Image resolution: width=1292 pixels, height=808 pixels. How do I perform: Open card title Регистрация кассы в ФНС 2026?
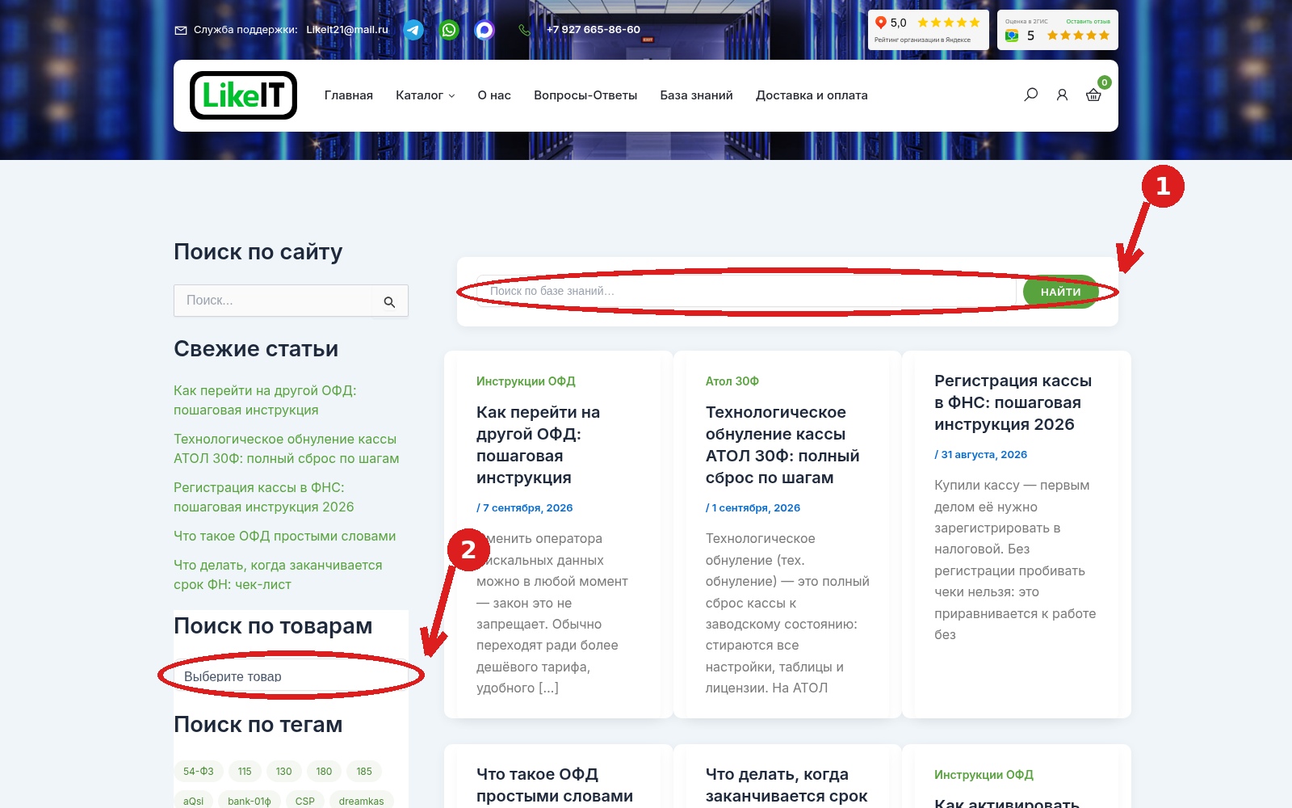click(x=1013, y=402)
